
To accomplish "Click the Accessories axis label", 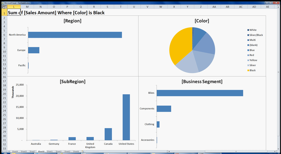I will (148, 140).
